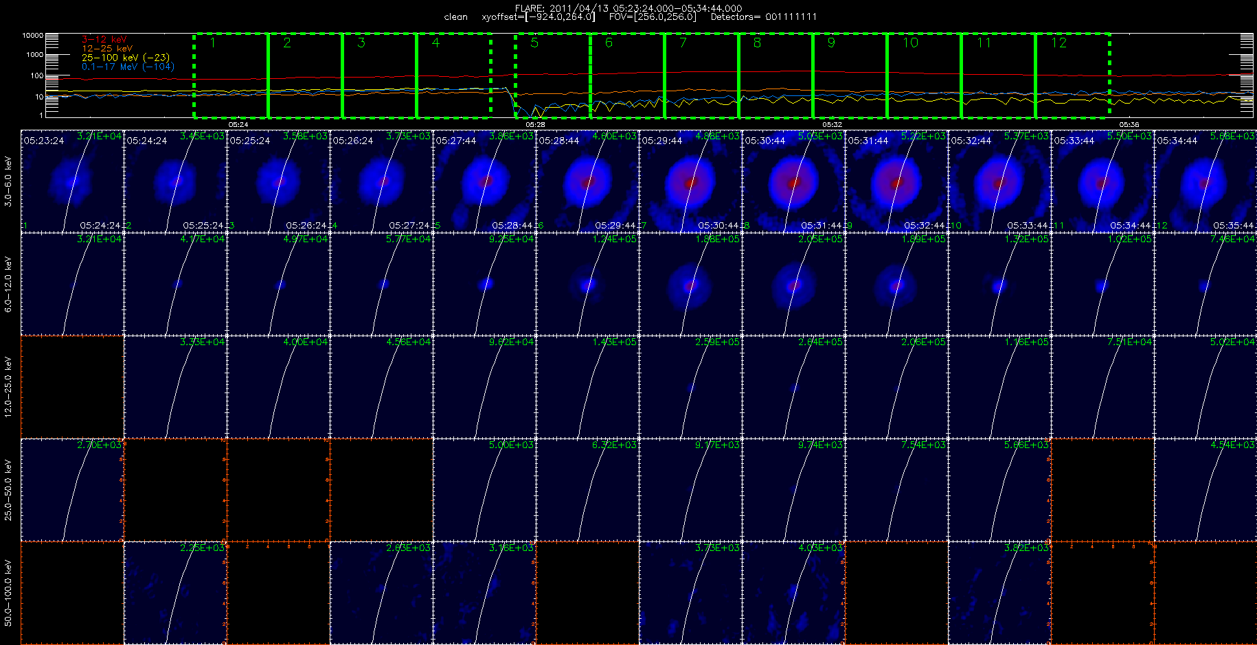Open the 6-12 keV image with peak 9.25E+04
Viewport: 1257px width, 645px height.
coord(484,284)
